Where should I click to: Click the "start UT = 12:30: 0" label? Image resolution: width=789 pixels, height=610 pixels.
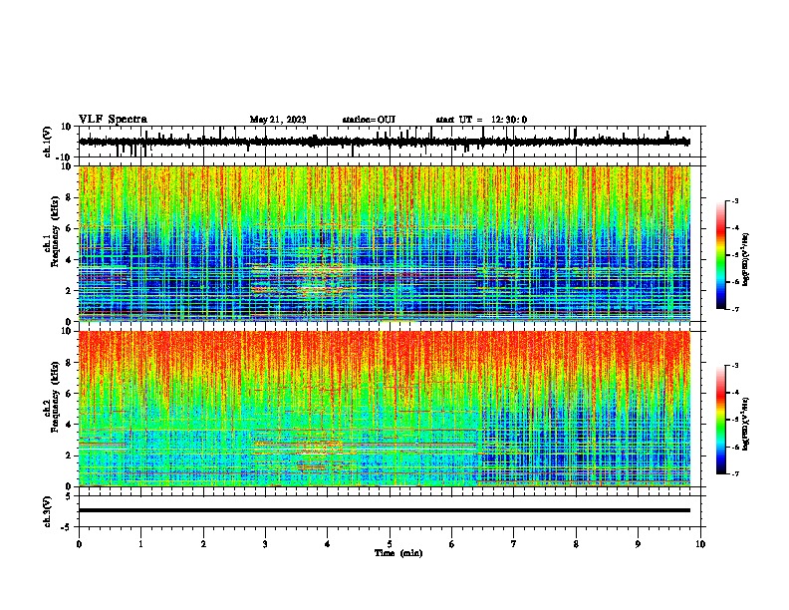coord(481,120)
